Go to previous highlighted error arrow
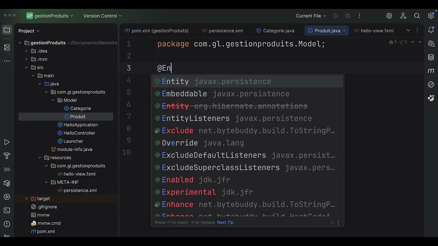 [x=412, y=42]
